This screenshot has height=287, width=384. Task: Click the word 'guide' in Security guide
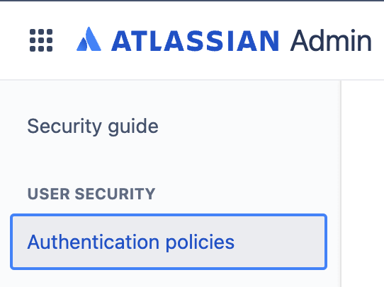click(133, 127)
